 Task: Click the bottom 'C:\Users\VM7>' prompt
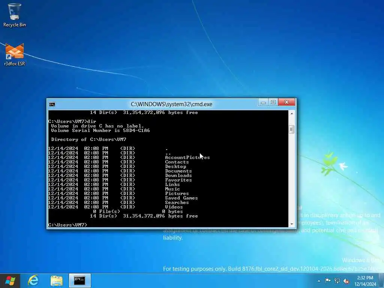(x=67, y=225)
